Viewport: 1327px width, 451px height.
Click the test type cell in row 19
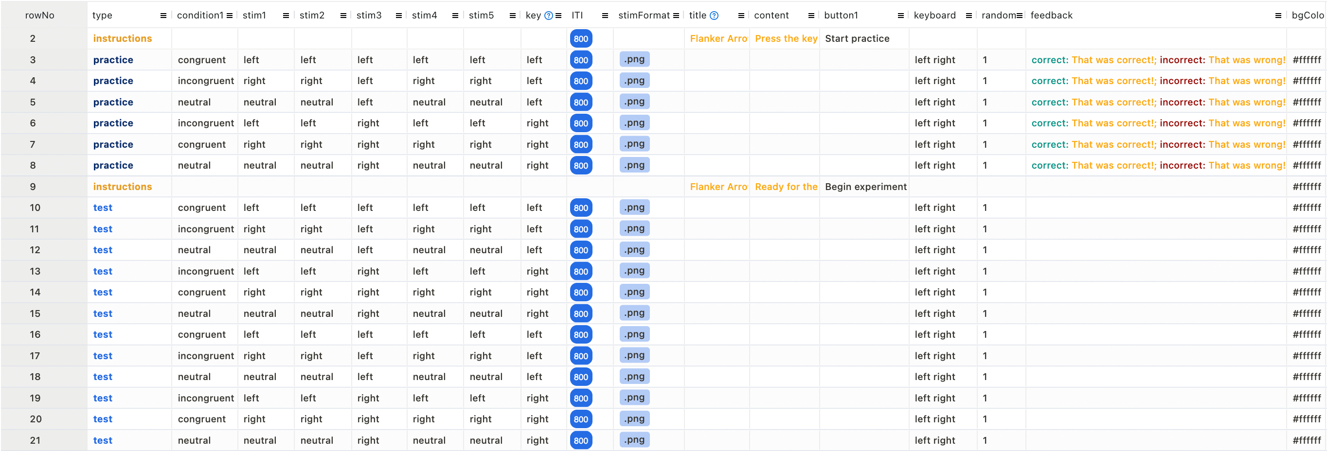129,399
